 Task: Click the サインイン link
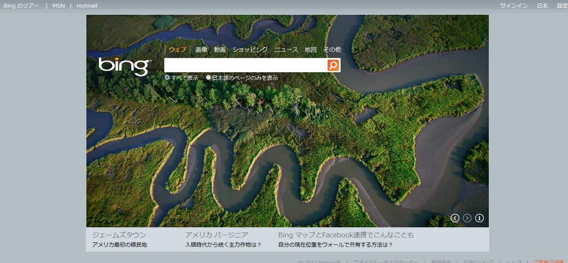pyautogui.click(x=514, y=5)
